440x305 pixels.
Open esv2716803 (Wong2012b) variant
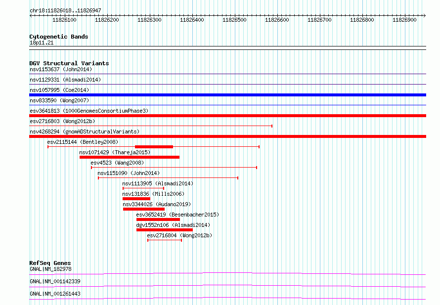click(x=62, y=121)
